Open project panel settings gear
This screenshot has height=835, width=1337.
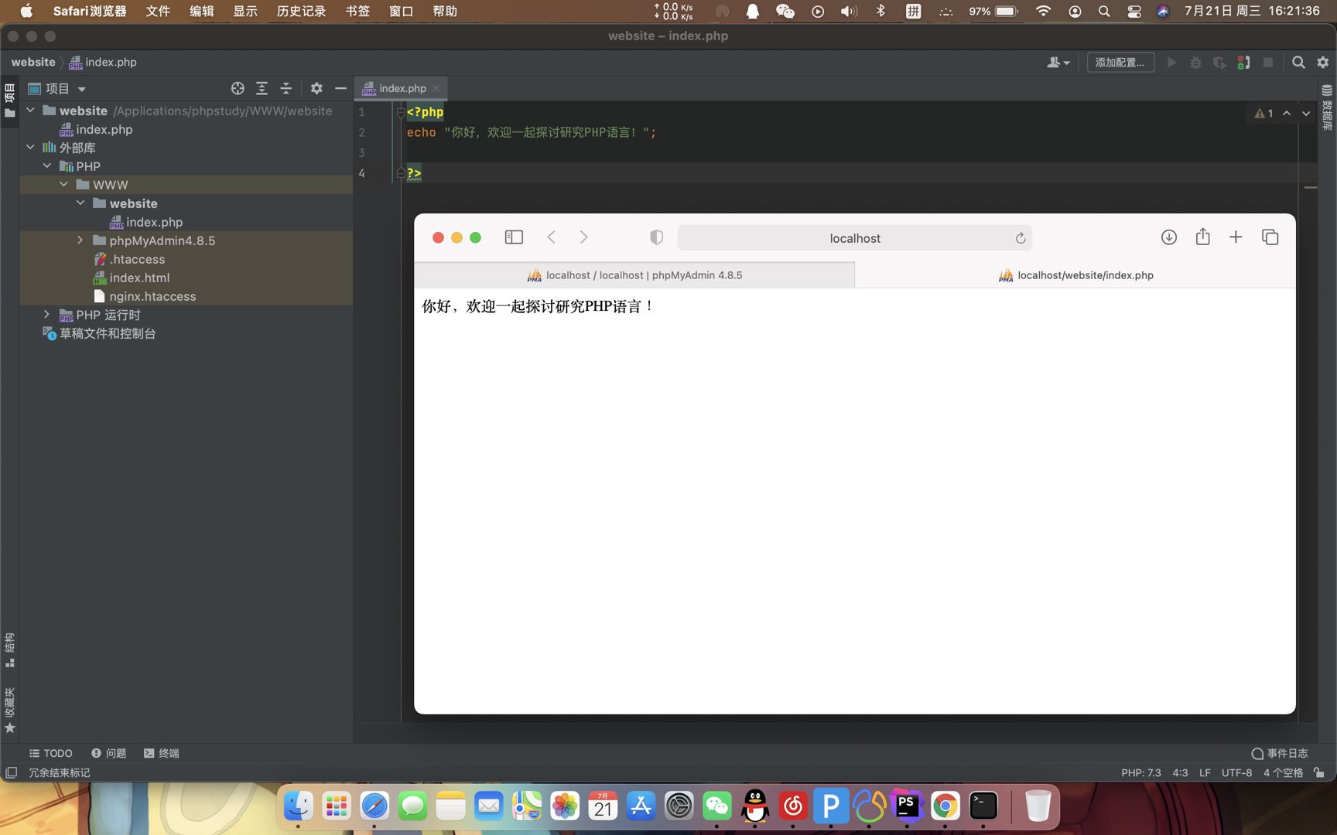[316, 88]
